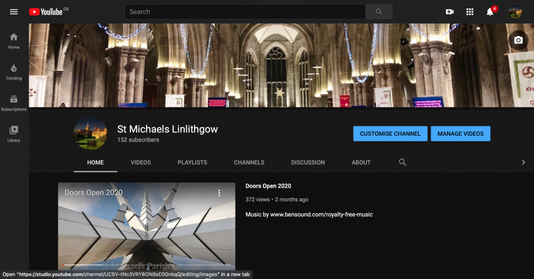Switch to the Videos tab
The image size is (534, 279).
[x=141, y=162]
